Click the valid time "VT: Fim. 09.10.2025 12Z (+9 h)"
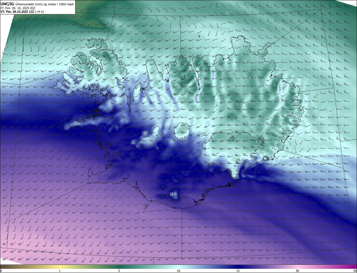This screenshot has width=357, height=273. 22,11
